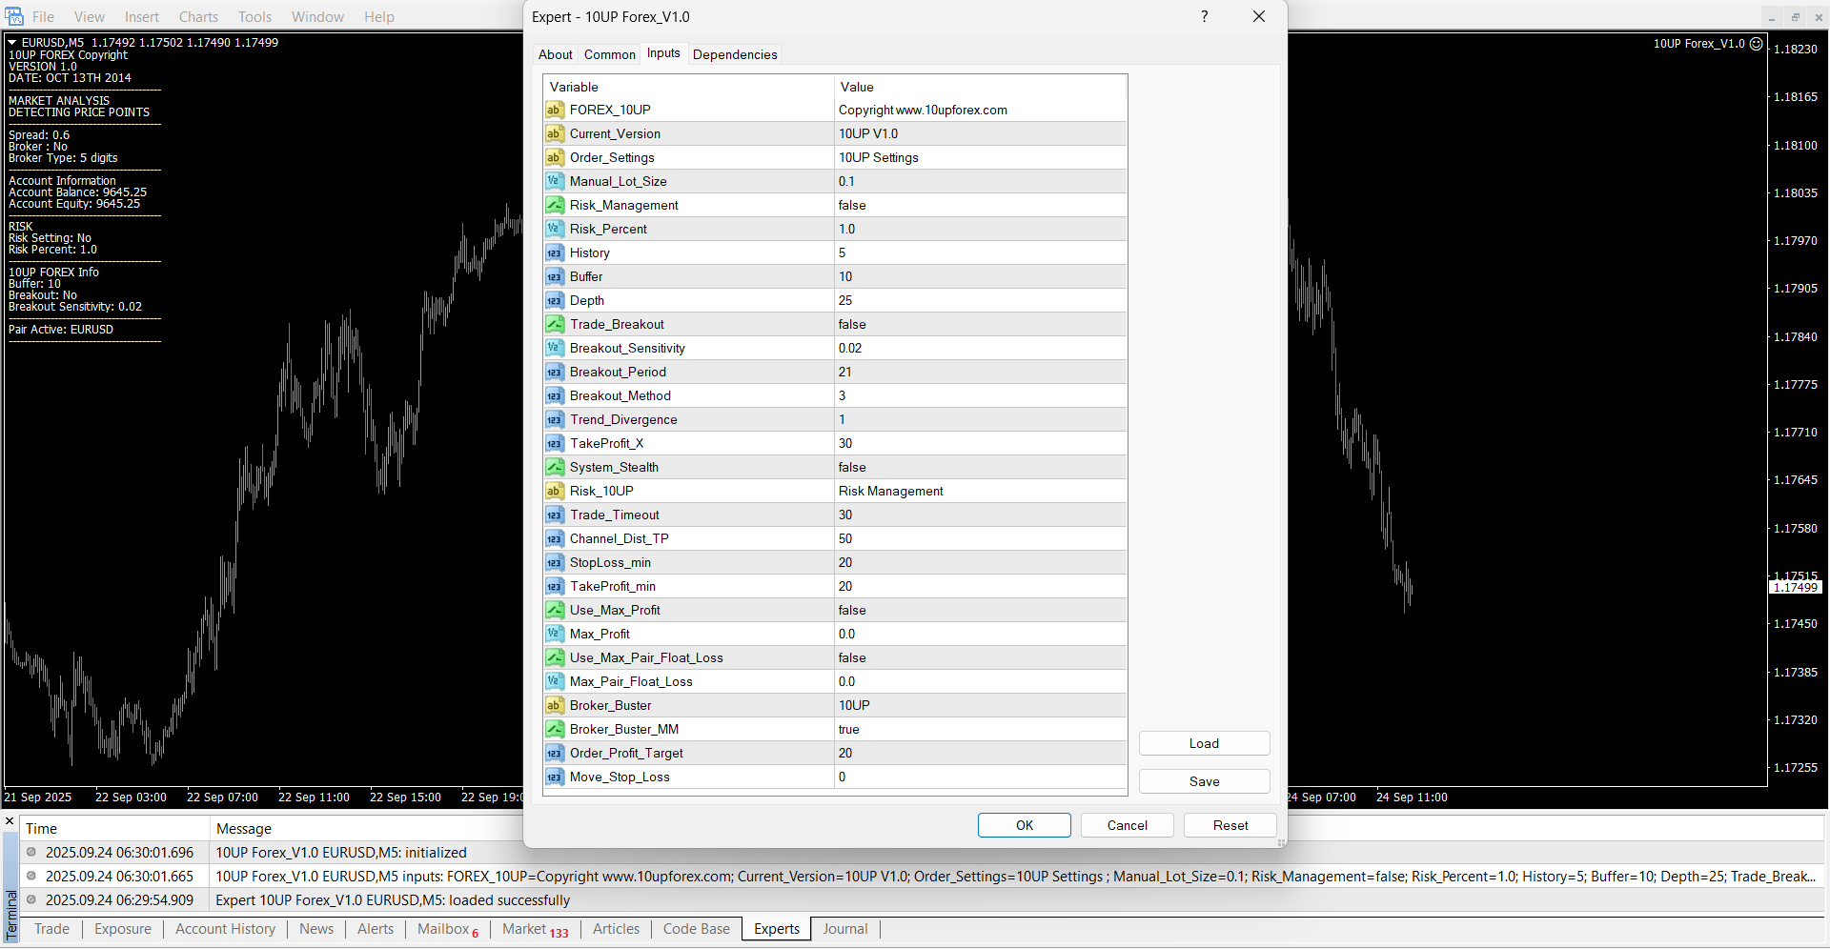Click the Reset button
1830x949 pixels.
coord(1230,825)
